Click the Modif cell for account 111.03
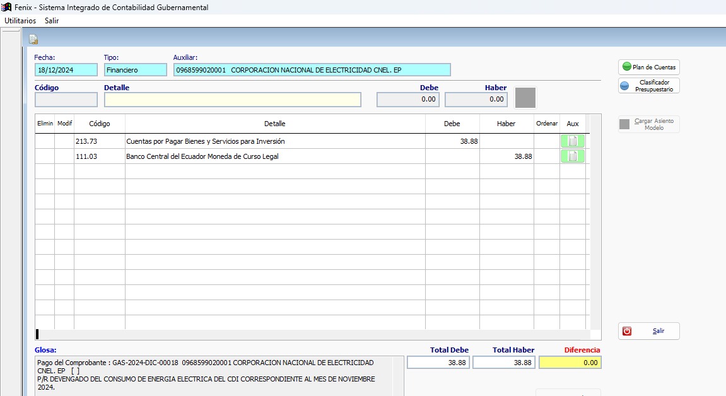 click(64, 156)
